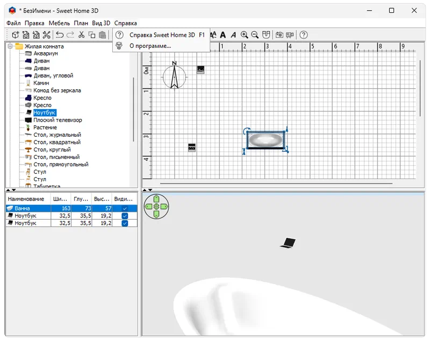Select Стол, журнальный catalog item
430x339 pixels.
point(57,135)
